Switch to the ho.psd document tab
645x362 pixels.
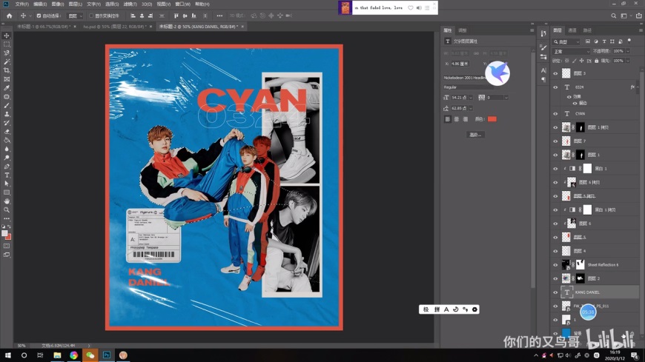114,27
